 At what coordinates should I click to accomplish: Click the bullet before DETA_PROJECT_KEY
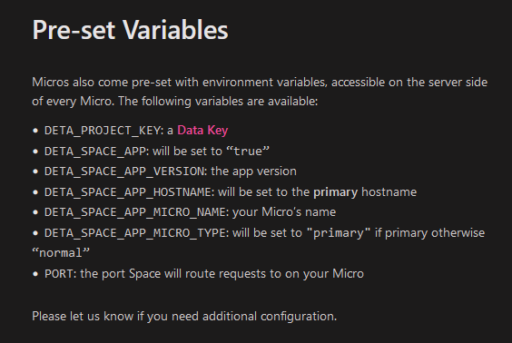(x=35, y=131)
